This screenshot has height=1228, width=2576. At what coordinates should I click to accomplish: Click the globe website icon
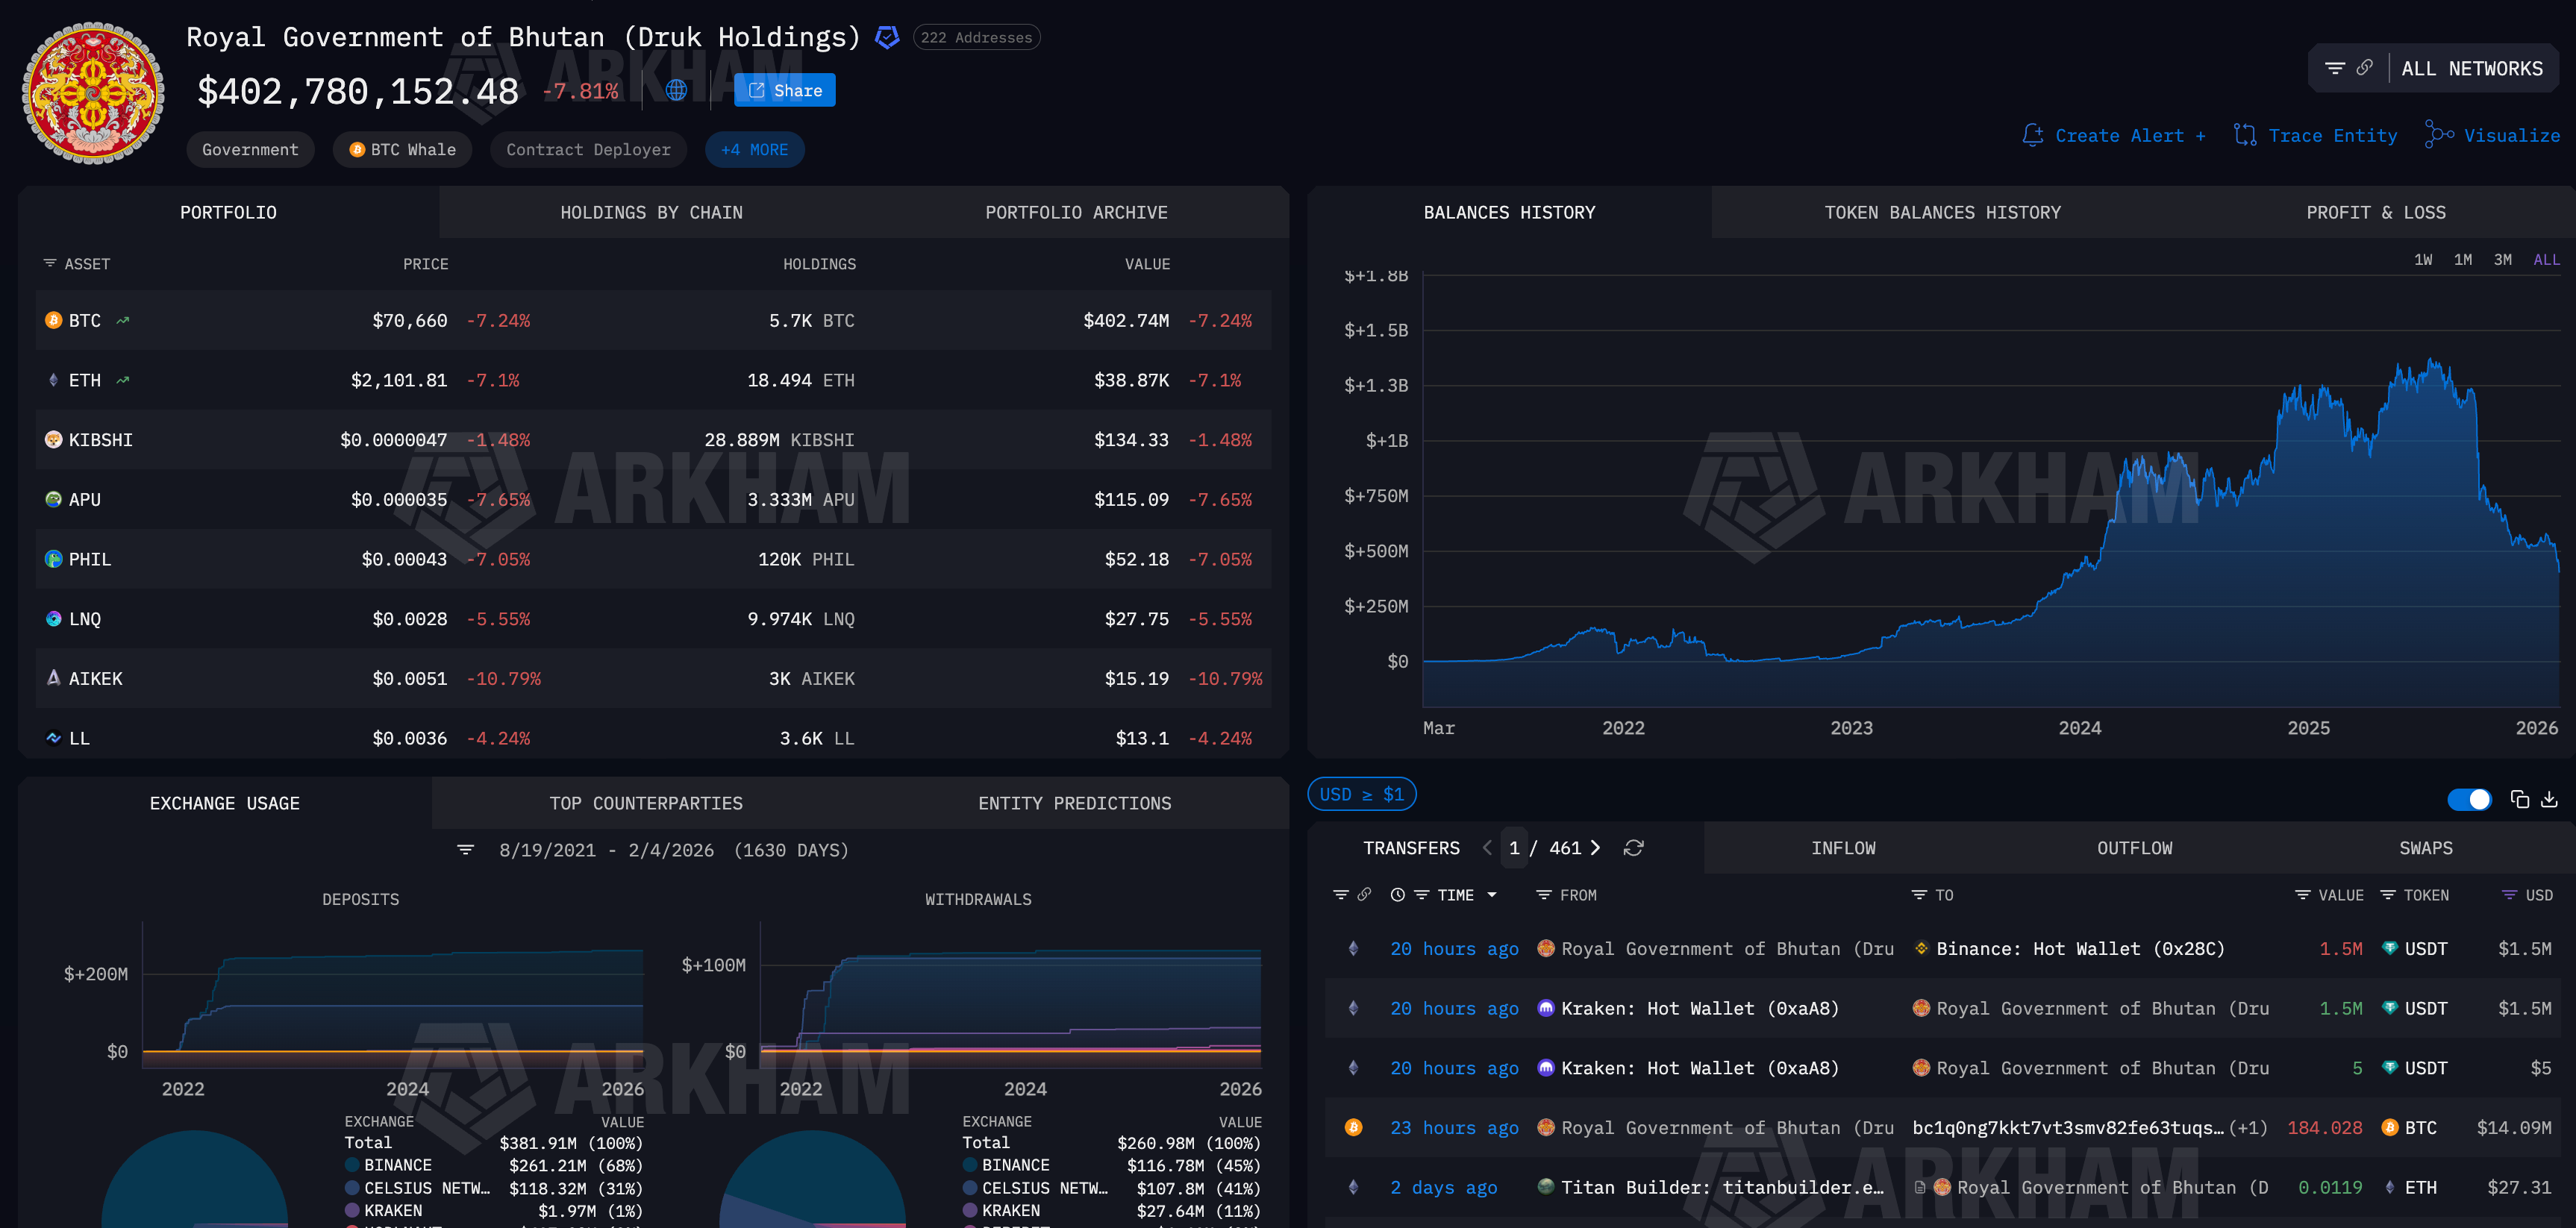tap(676, 90)
